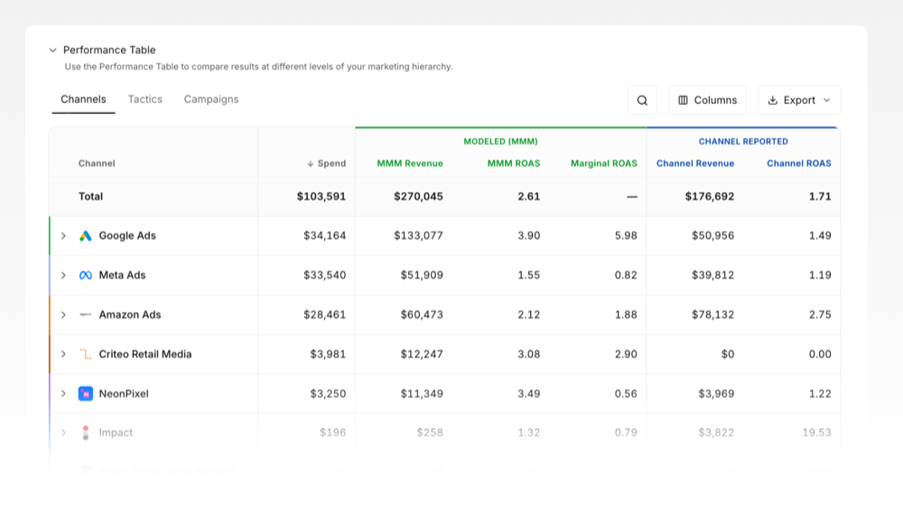Open the Columns chooser button
903x518 pixels.
click(x=707, y=100)
